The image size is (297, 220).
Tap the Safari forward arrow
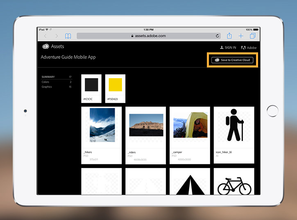[x=57, y=36]
